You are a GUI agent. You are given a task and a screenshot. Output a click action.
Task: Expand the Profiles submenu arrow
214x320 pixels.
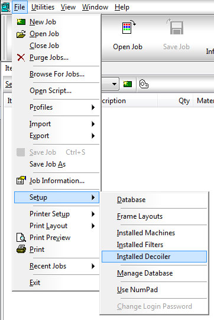click(x=93, y=107)
